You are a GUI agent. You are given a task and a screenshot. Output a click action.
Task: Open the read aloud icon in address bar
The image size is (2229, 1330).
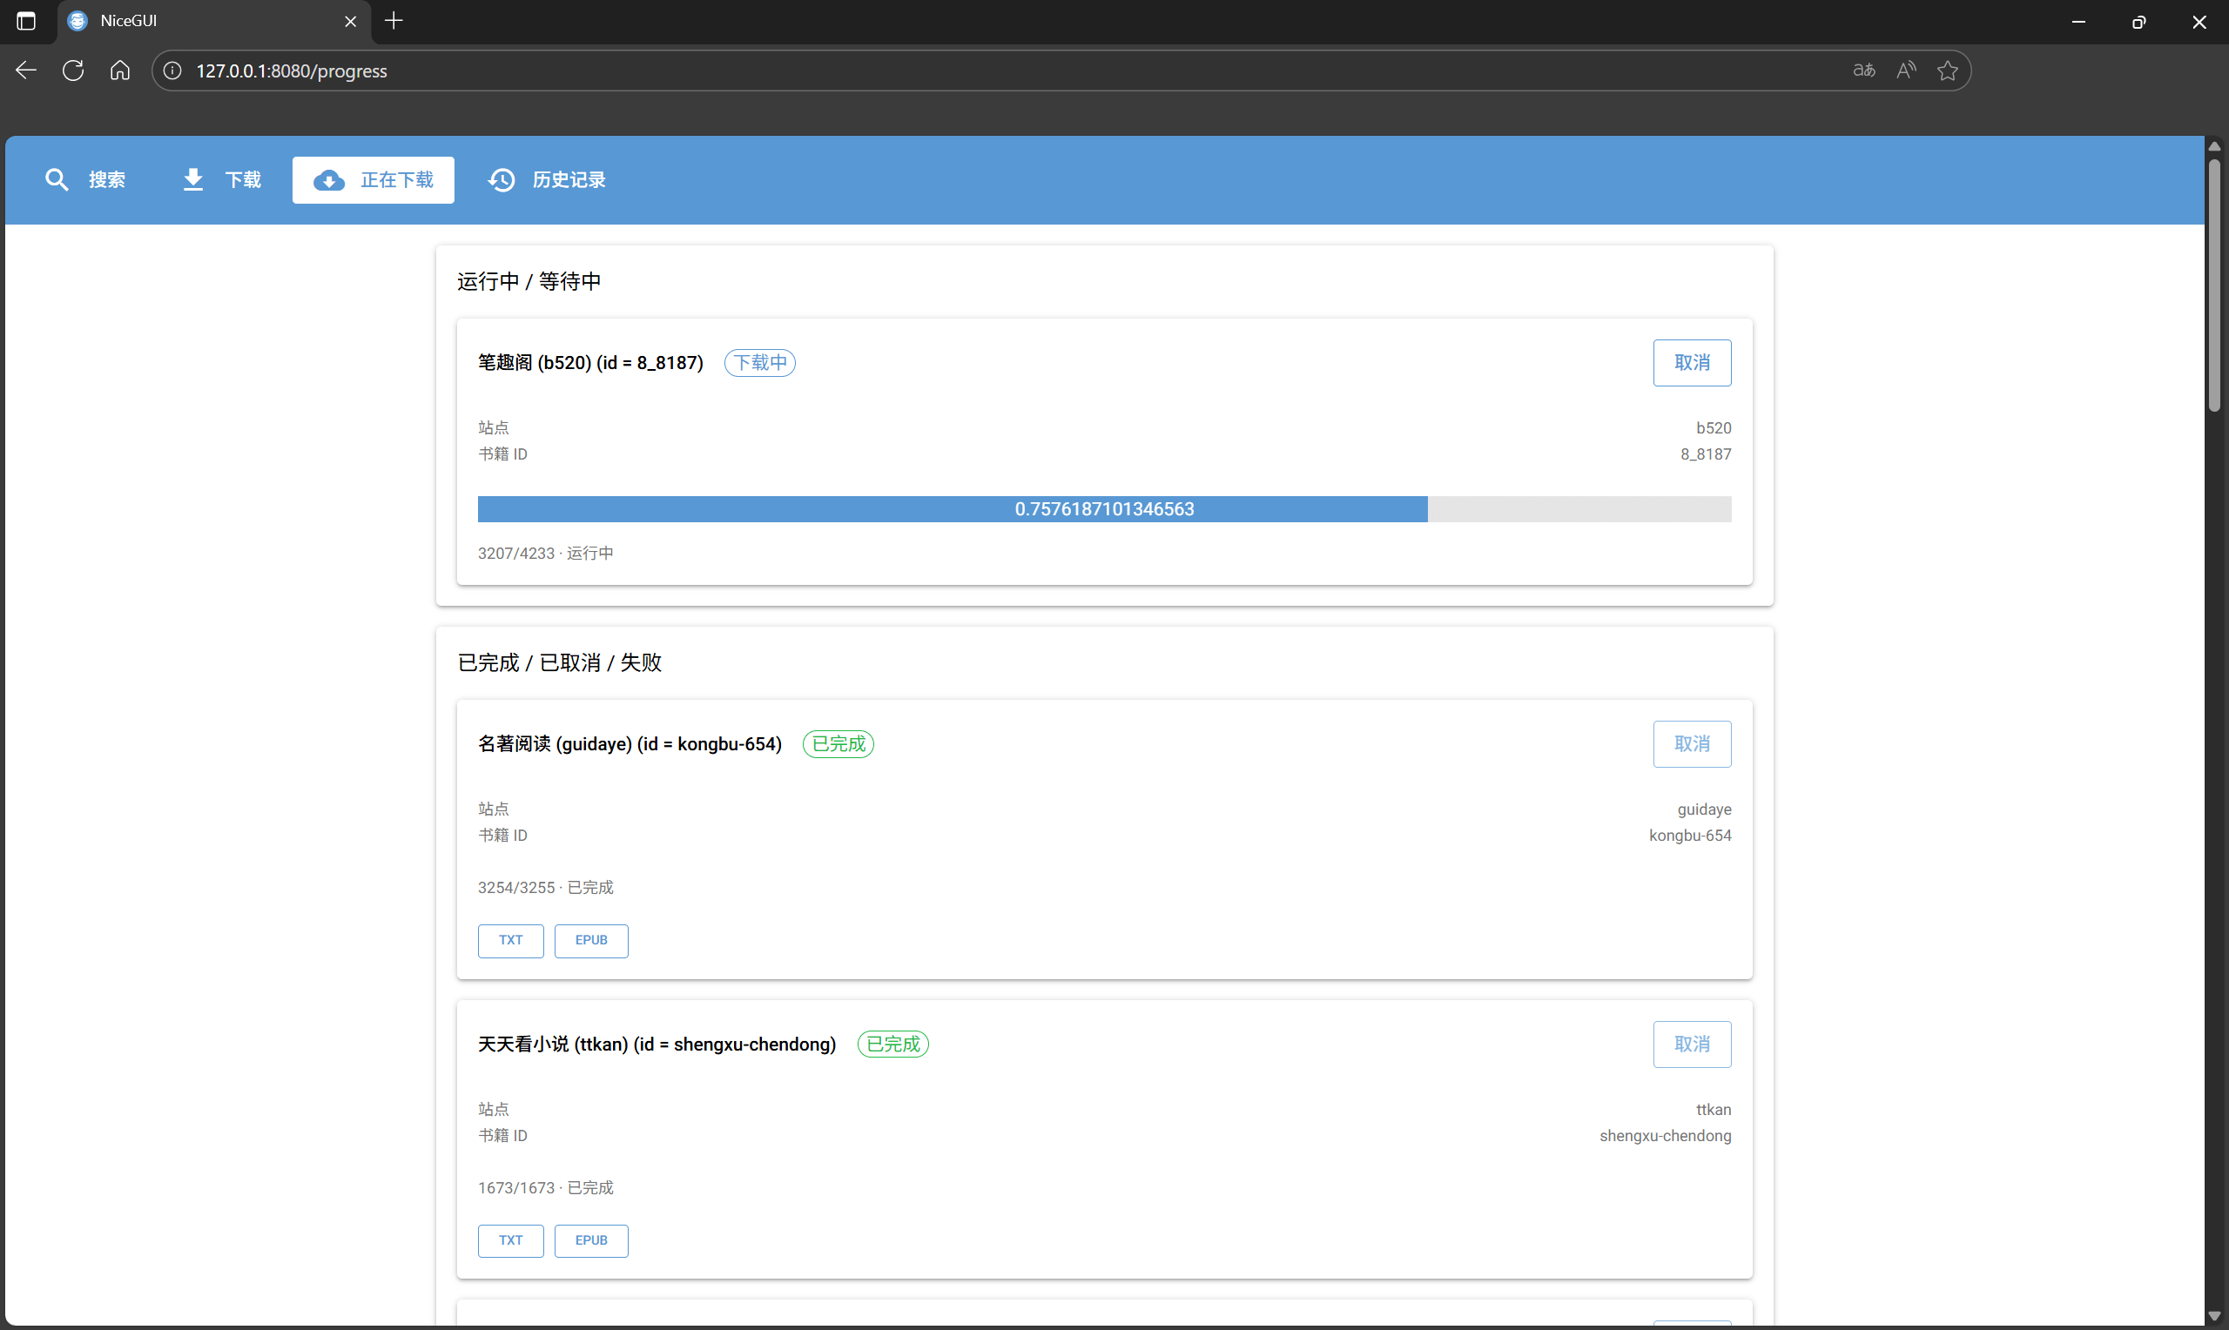click(x=1905, y=70)
